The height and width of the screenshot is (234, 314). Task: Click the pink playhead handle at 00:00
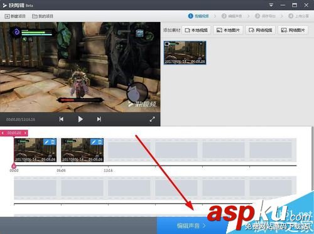pos(14,166)
